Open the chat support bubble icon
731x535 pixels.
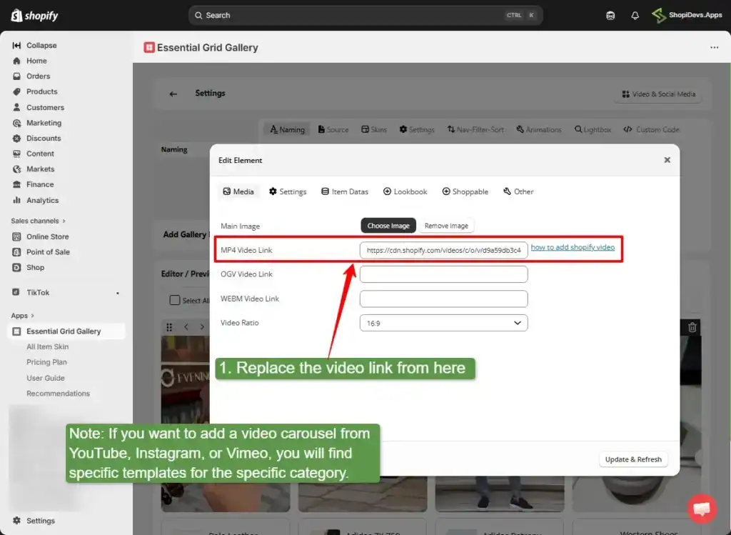[702, 509]
